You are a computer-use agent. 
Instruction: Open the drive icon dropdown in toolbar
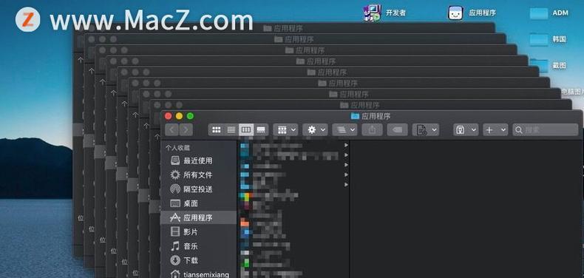coord(466,129)
